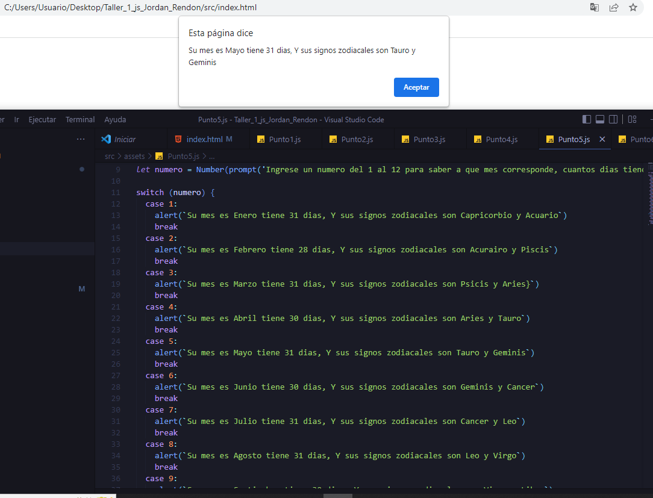
Task: Click the assets breadcrumb segment
Action: pos(134,156)
